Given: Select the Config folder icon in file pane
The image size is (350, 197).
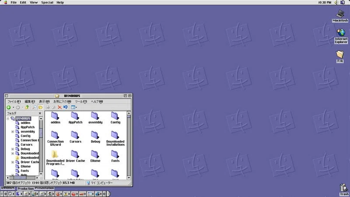Looking at the screenshot, I should (x=115, y=116).
